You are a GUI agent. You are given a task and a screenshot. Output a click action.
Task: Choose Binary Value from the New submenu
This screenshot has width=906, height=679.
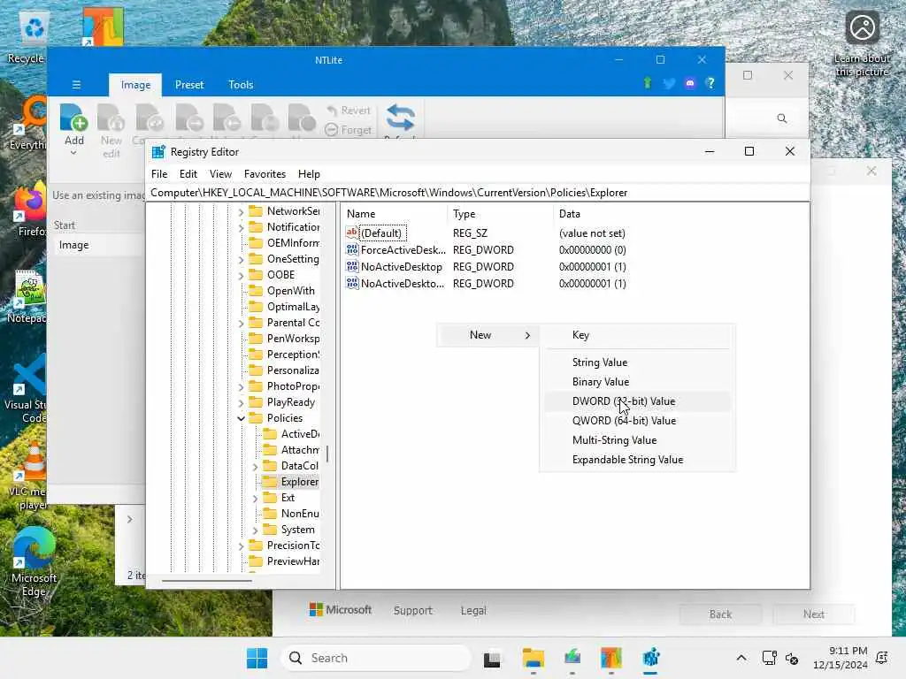click(x=637, y=382)
